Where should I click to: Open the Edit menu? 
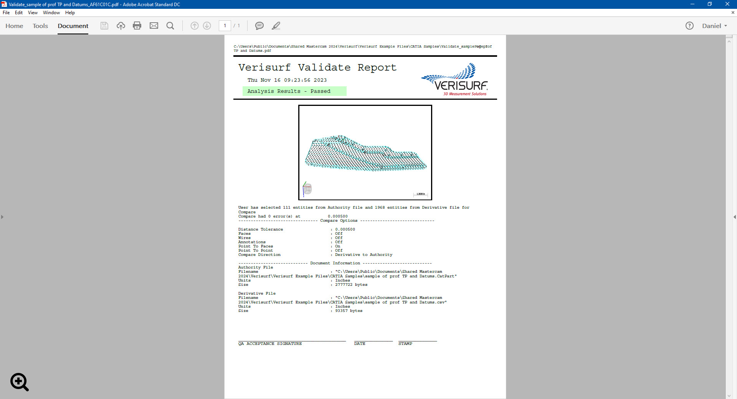pos(19,13)
